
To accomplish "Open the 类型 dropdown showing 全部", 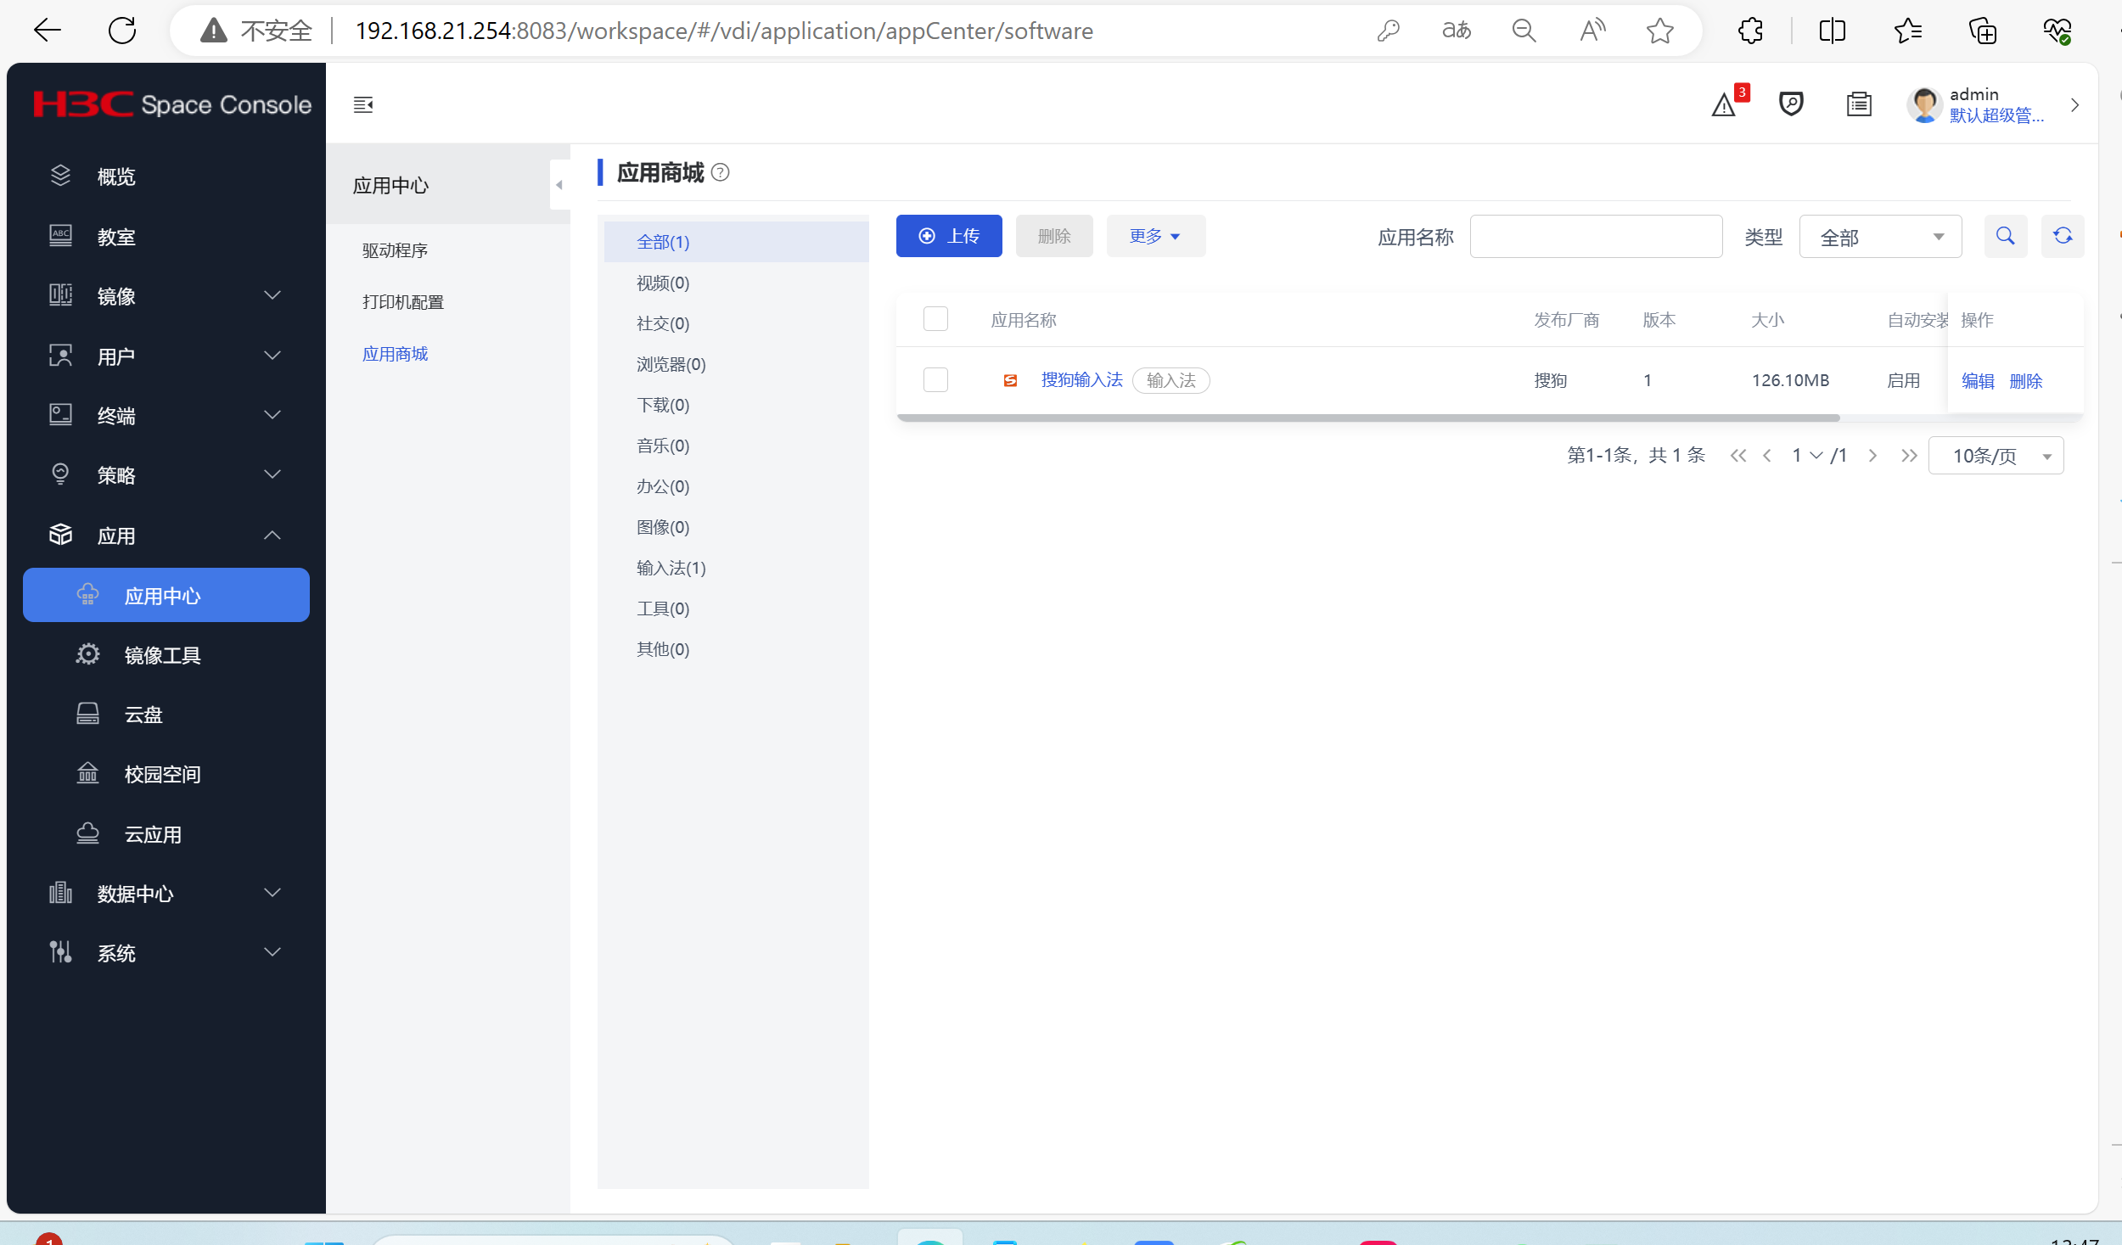I will tap(1880, 237).
